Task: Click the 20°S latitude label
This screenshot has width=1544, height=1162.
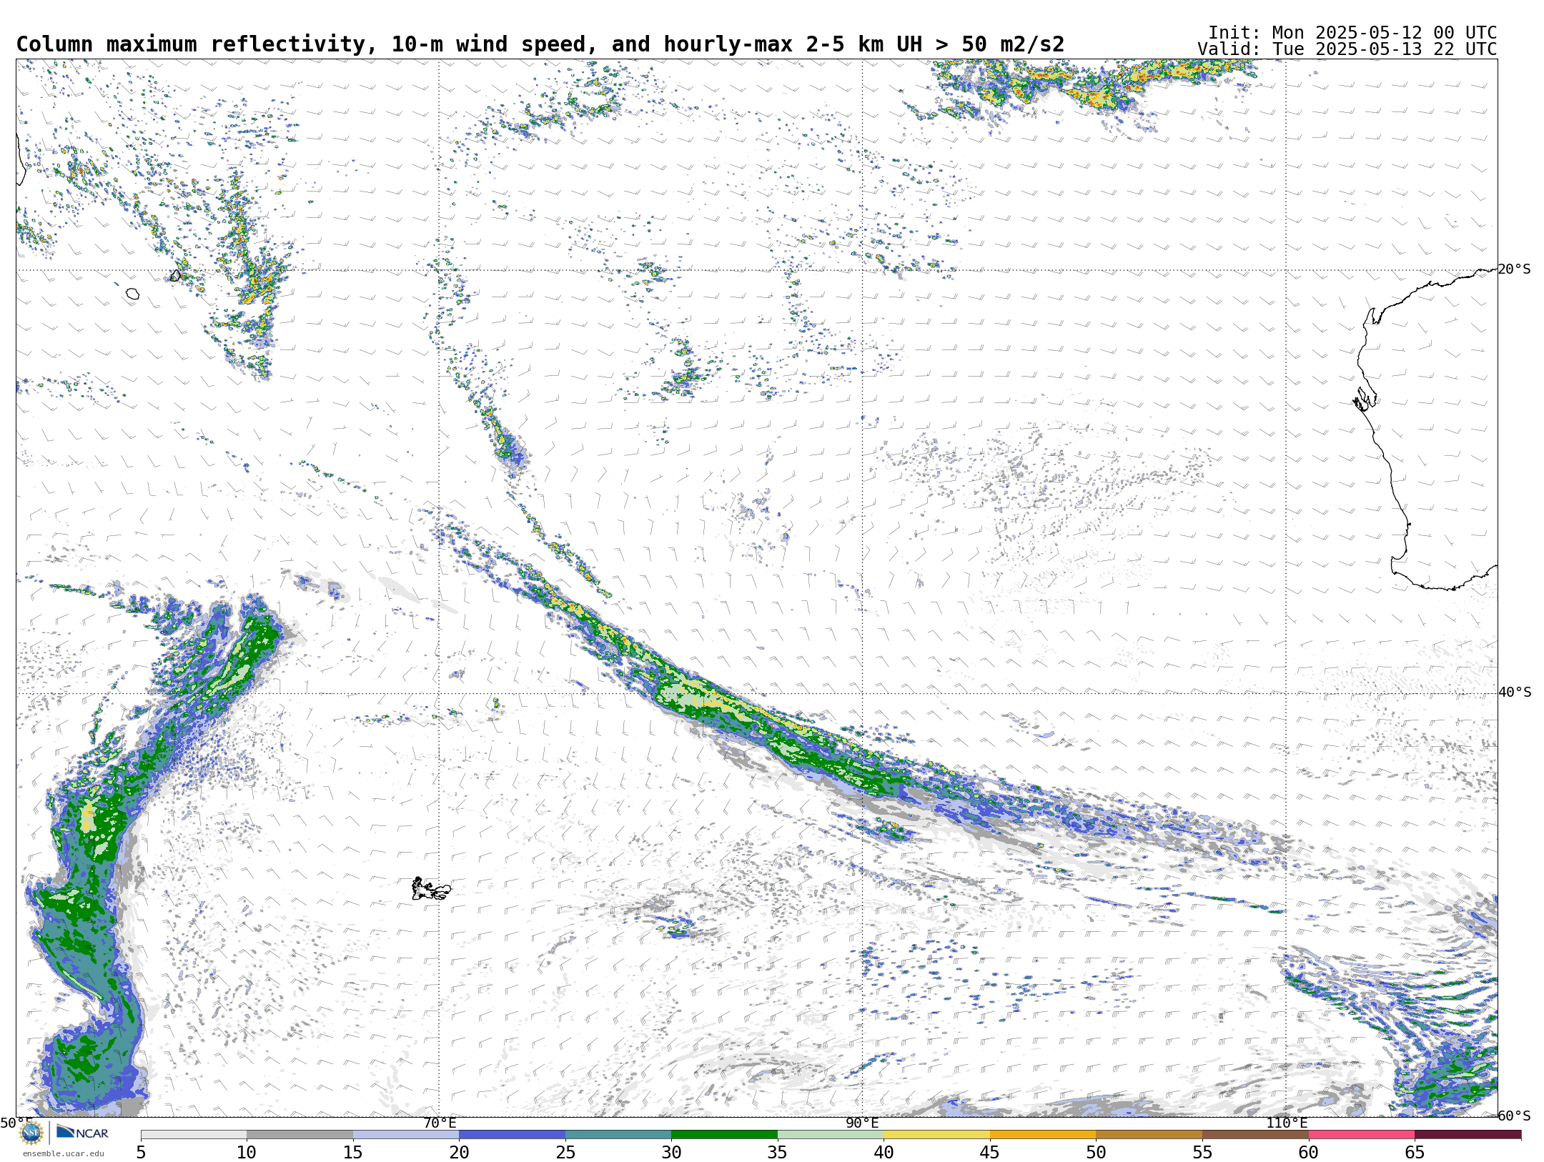Action: coord(1514,269)
